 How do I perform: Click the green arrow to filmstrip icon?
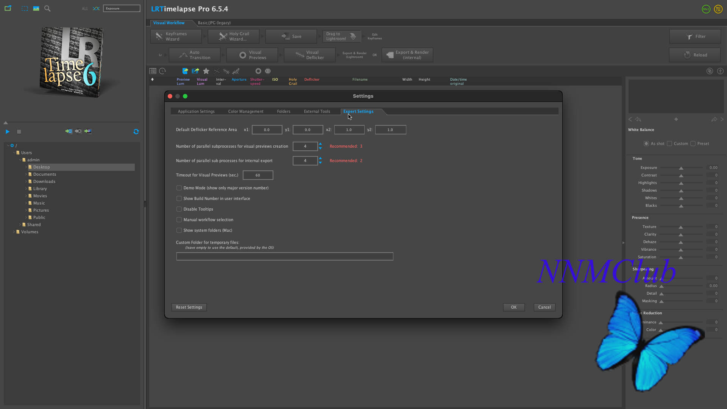tap(69, 131)
